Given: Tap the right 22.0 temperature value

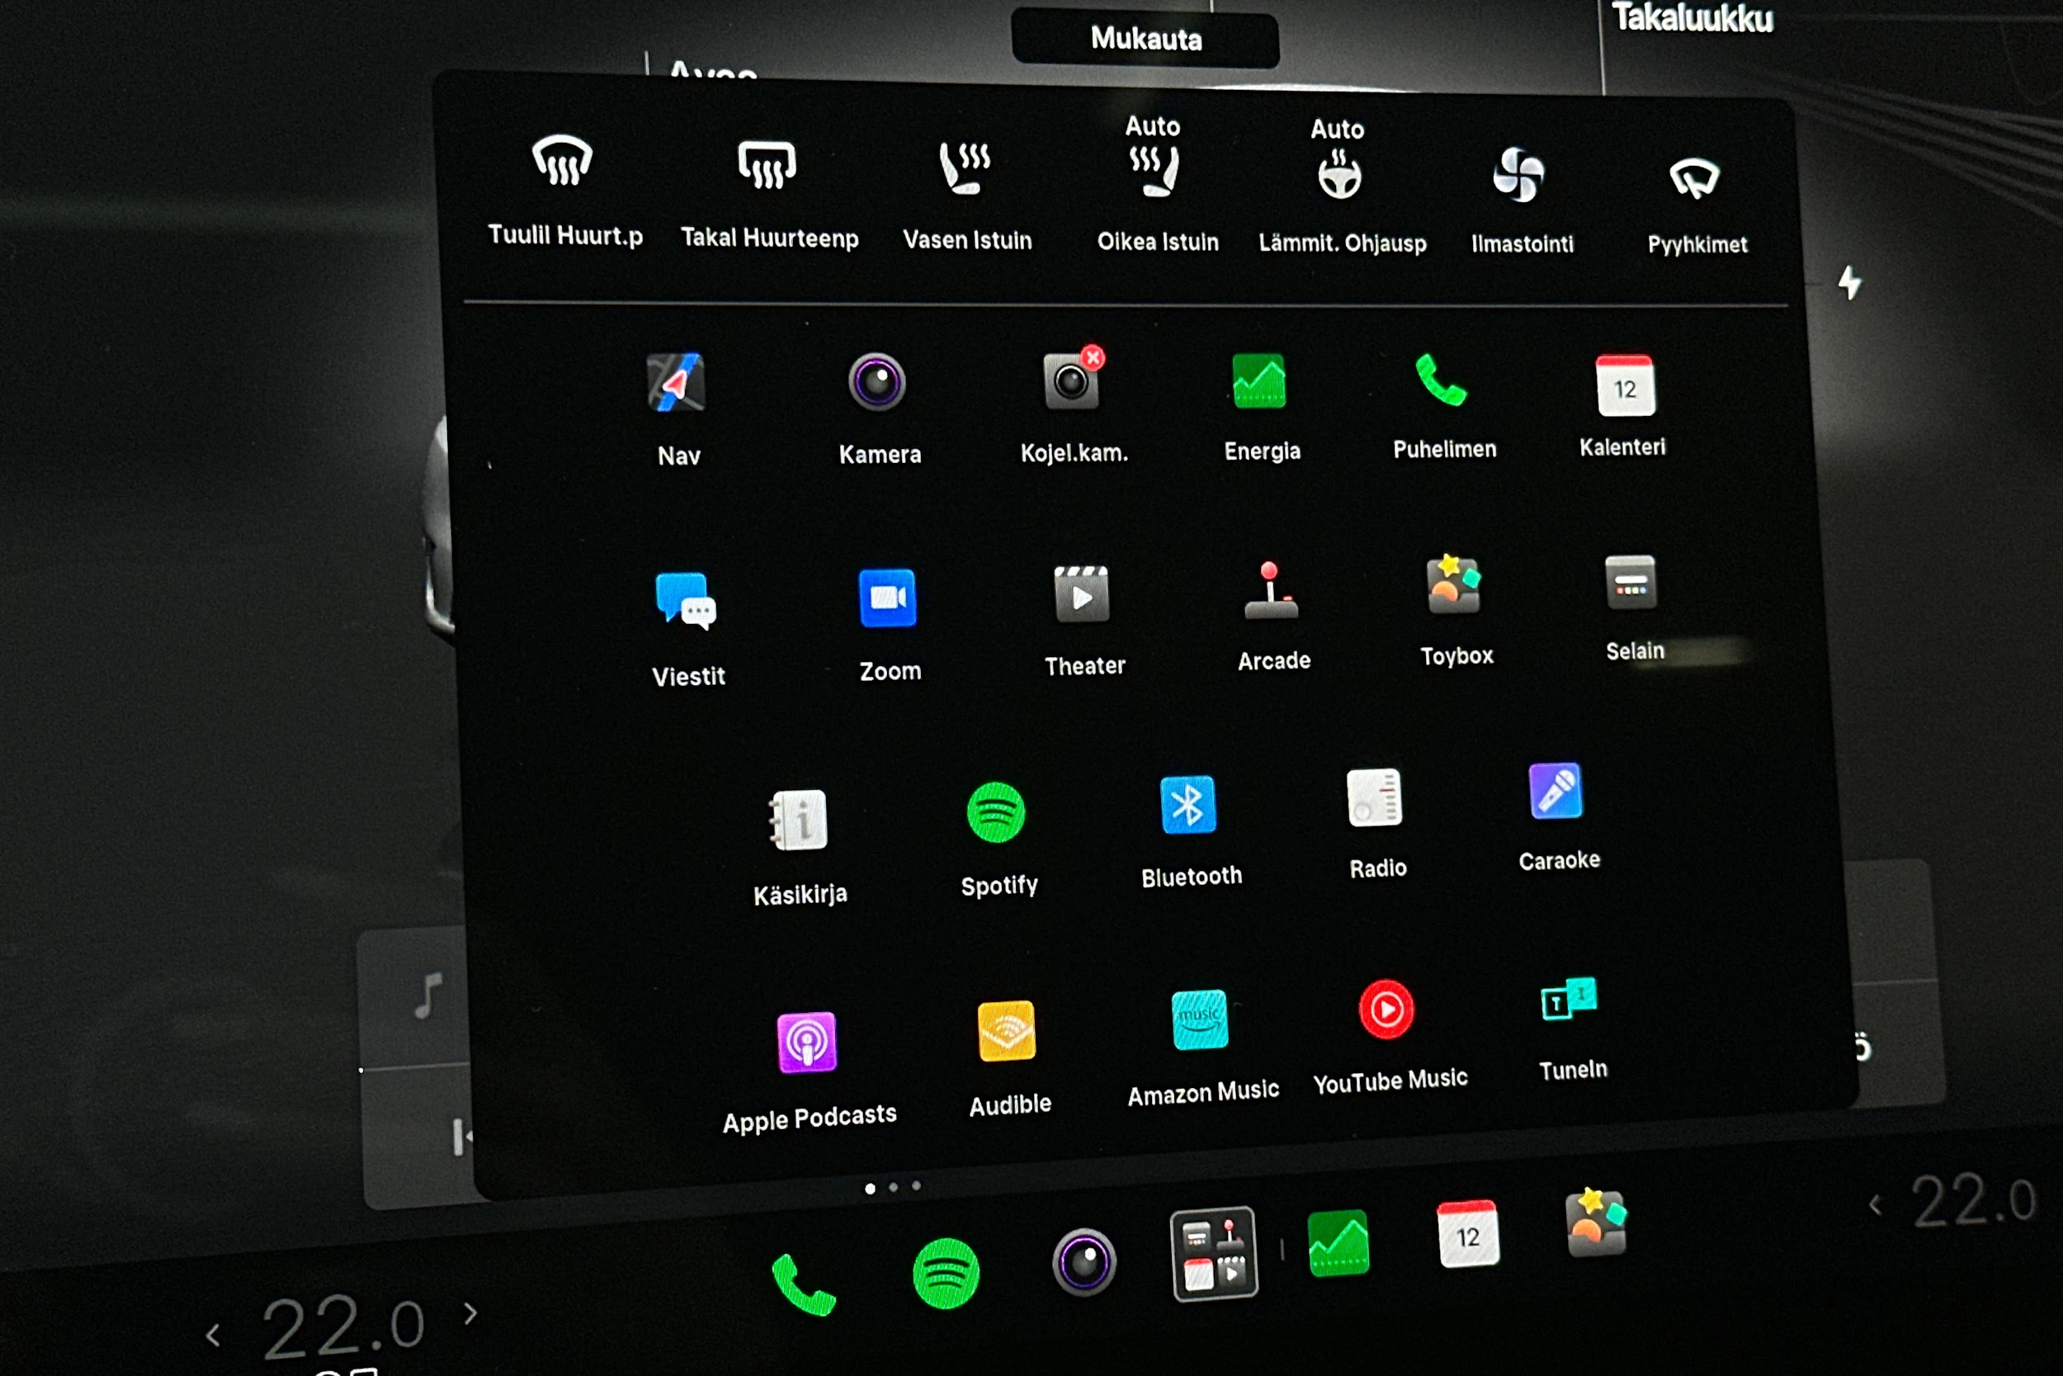Looking at the screenshot, I should (x=1973, y=1200).
